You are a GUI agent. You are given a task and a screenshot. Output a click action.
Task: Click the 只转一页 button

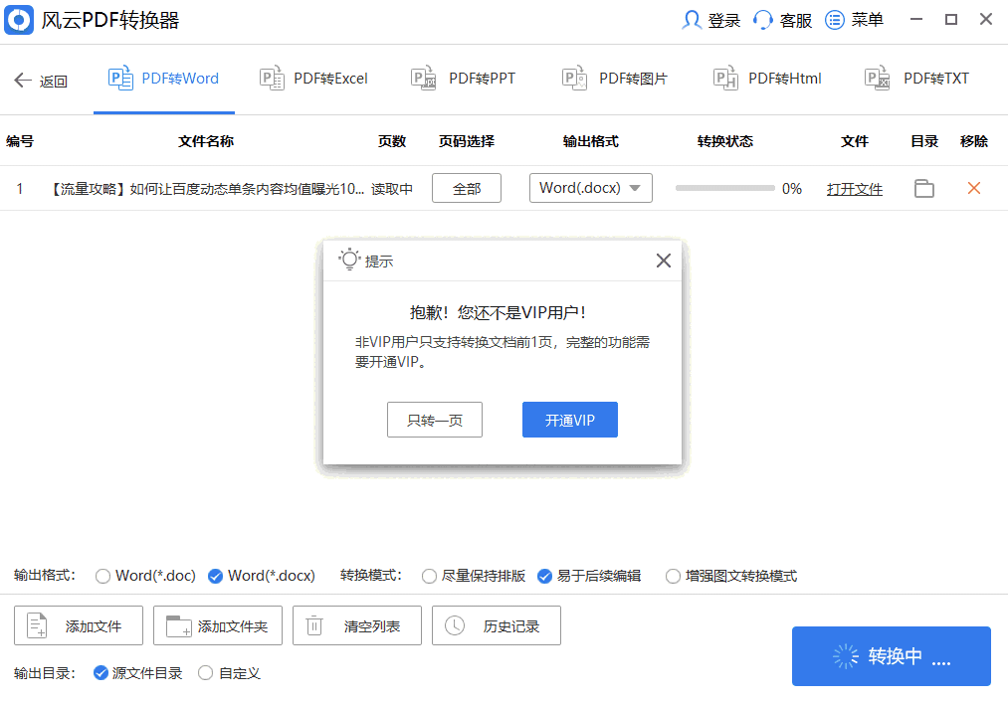[x=435, y=420]
